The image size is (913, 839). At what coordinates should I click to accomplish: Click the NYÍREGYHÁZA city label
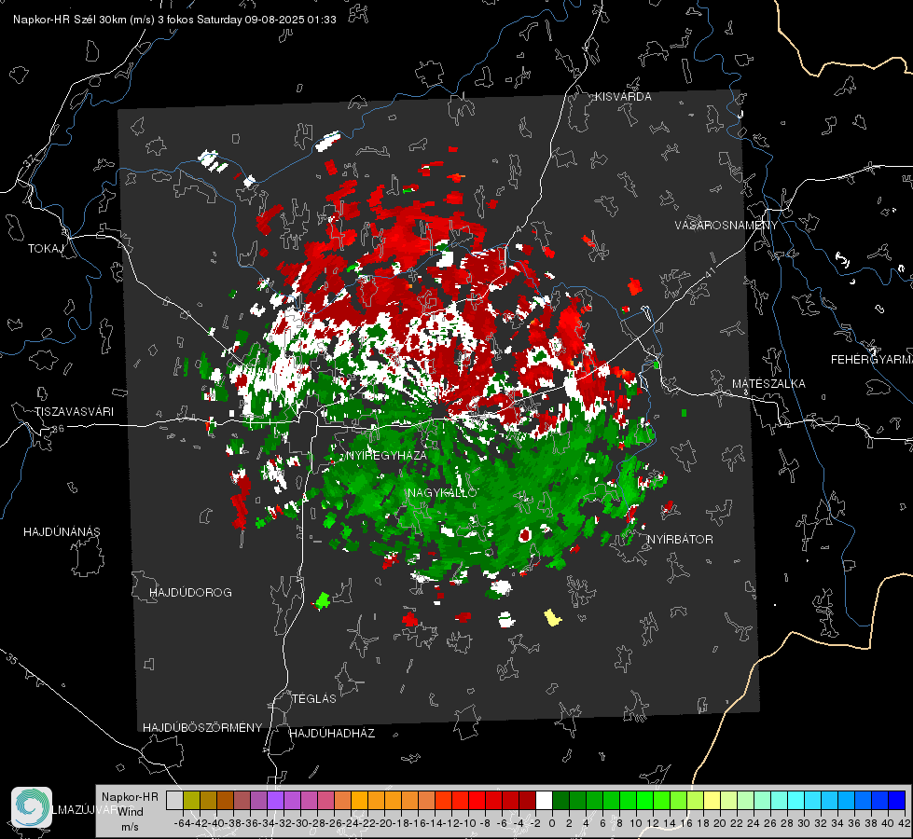pos(386,455)
